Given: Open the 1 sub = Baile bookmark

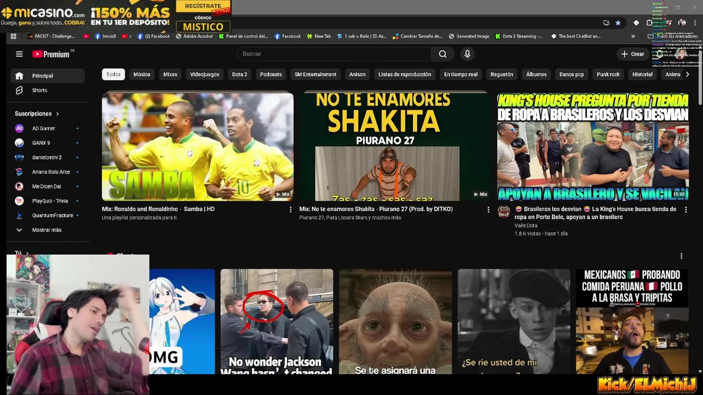Looking at the screenshot, I should click(361, 36).
